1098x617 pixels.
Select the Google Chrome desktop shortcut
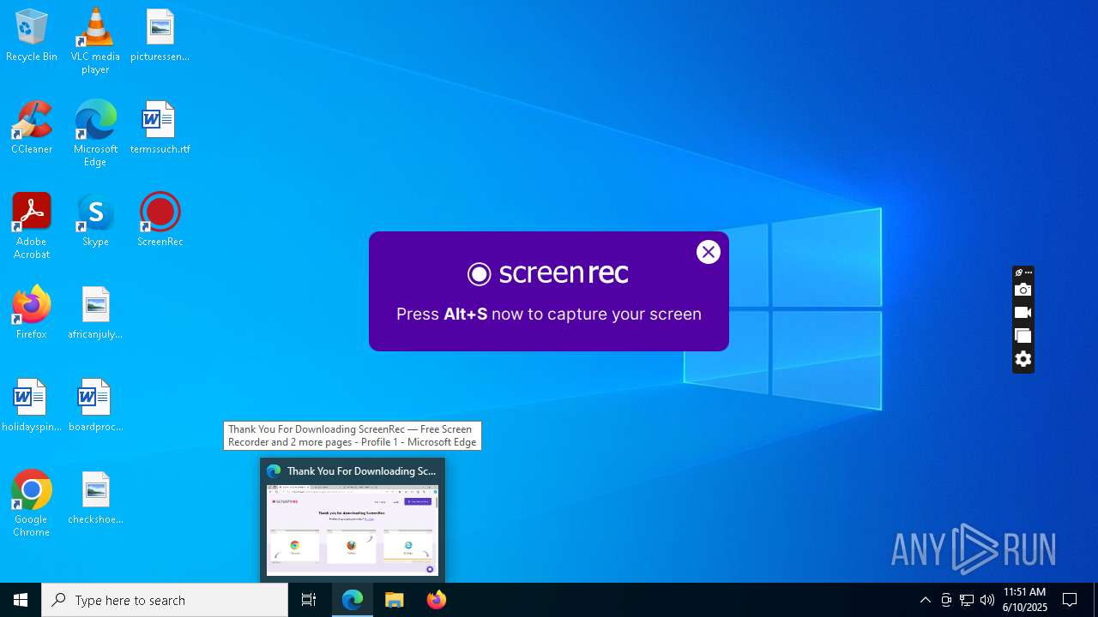(x=32, y=504)
